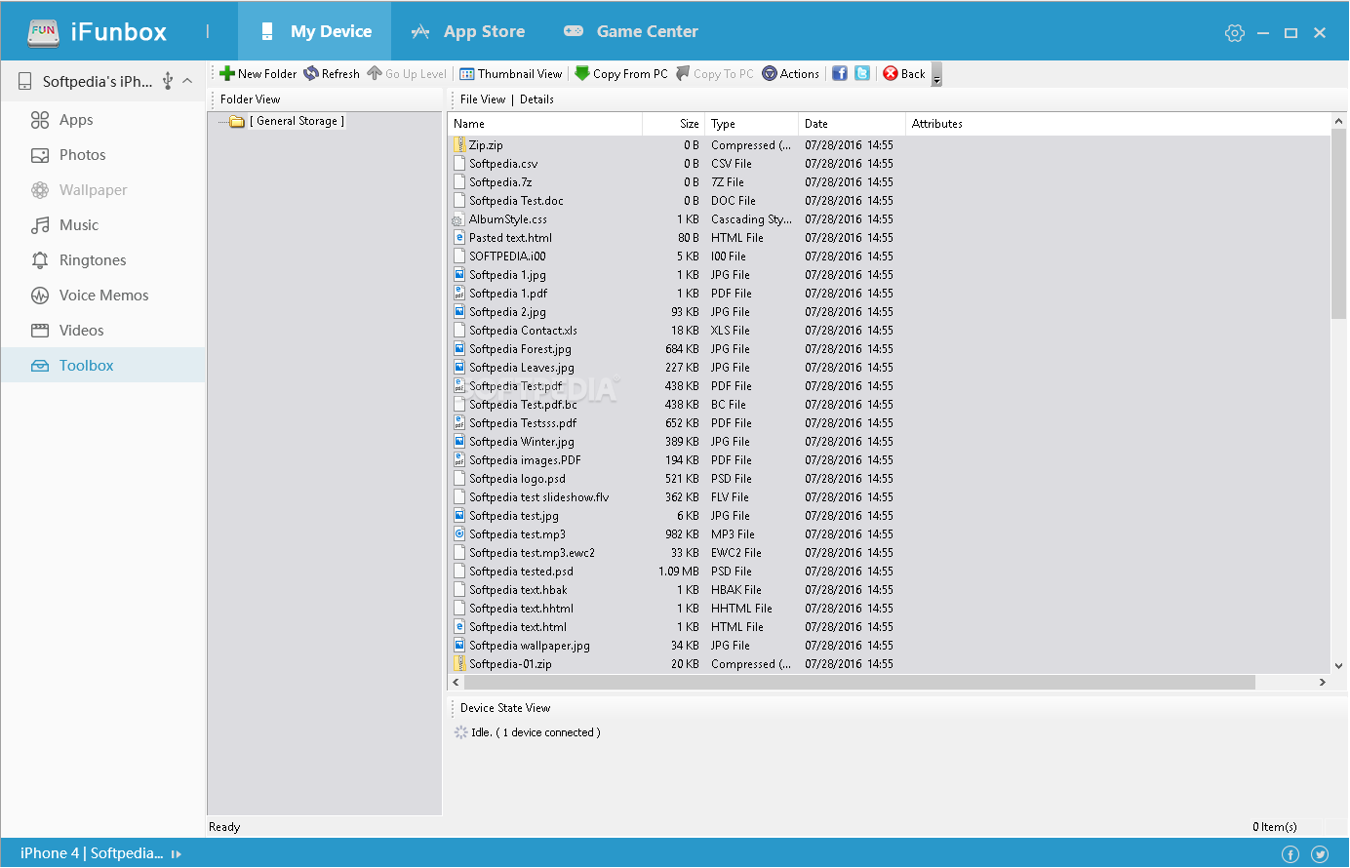Image resolution: width=1350 pixels, height=868 pixels.
Task: Open the settings gear in title bar
Action: point(1235,33)
